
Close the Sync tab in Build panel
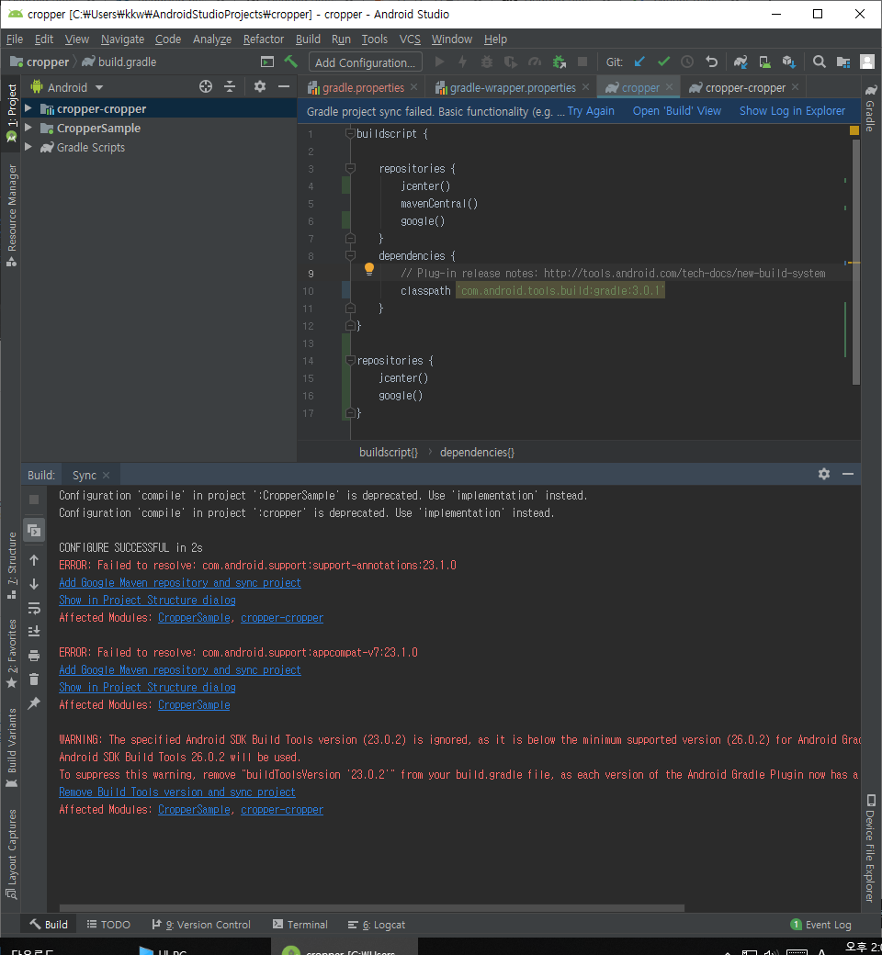106,475
